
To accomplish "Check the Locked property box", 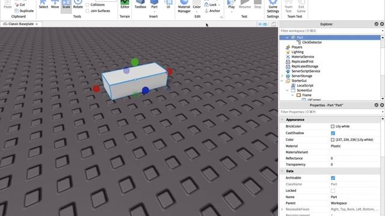I will pyautogui.click(x=333, y=191).
